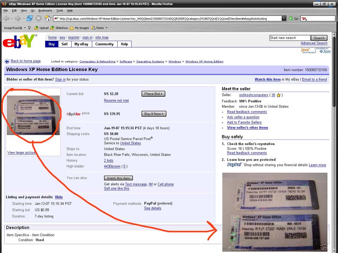This screenshot has height=253, width=338.
Task: Click the Firefox Back arrow button
Action: tap(6, 19)
